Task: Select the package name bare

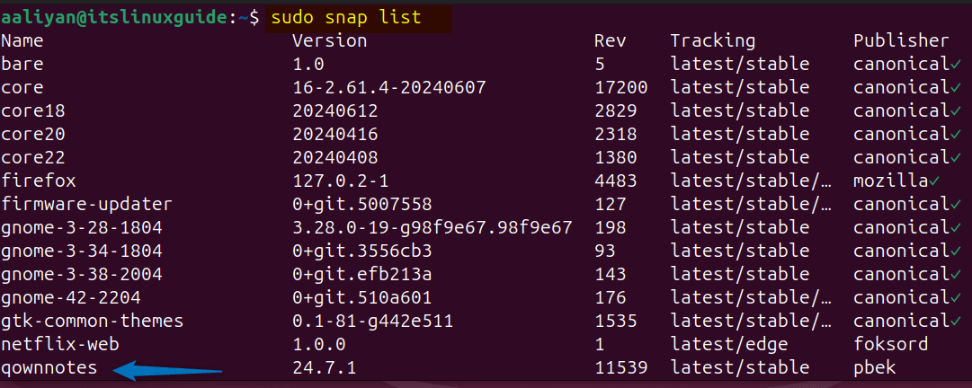Action: tap(22, 64)
